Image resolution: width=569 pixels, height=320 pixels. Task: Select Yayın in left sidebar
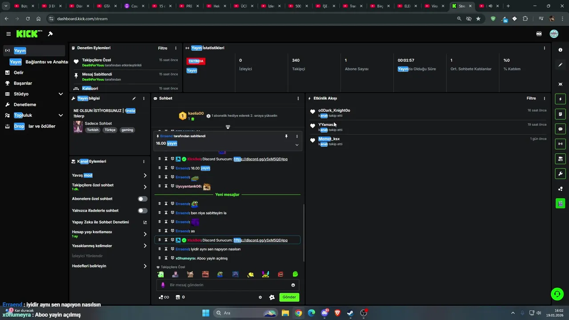pos(34,51)
